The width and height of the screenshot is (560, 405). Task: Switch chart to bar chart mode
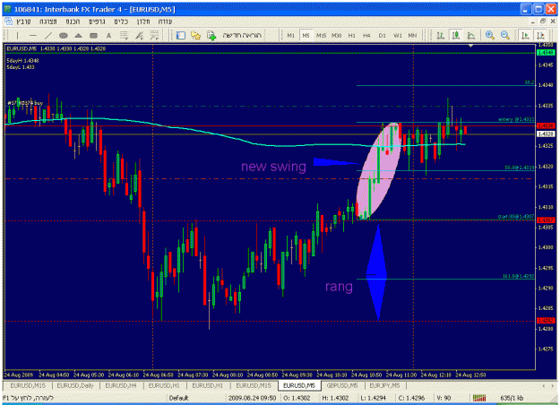coord(440,35)
